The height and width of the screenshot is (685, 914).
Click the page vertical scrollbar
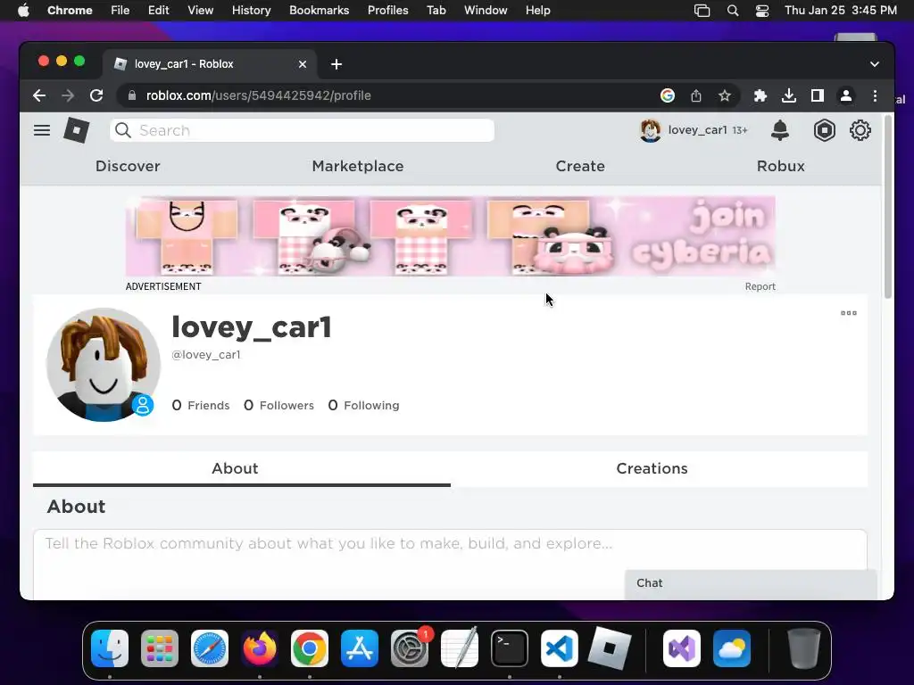click(888, 206)
